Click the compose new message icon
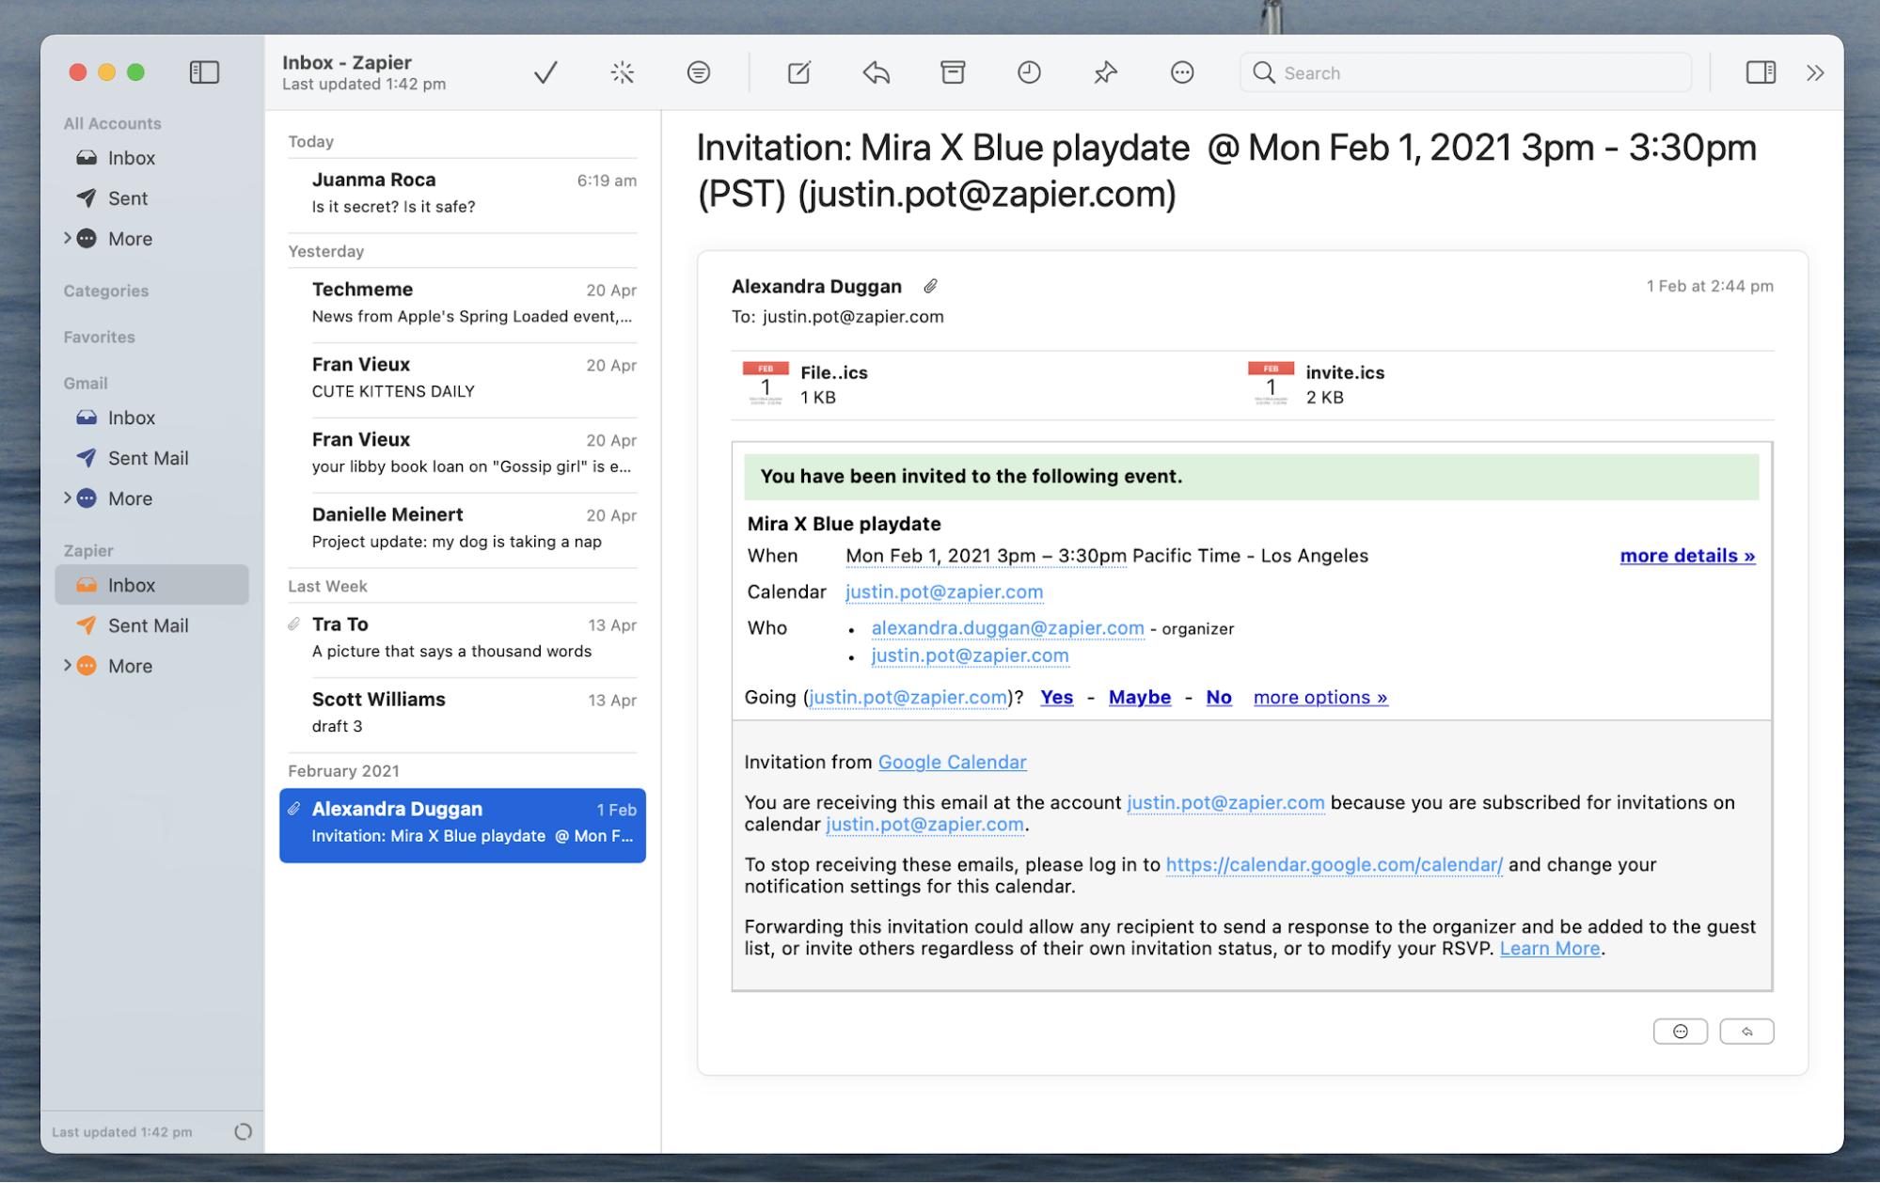1880x1183 pixels. click(x=798, y=72)
